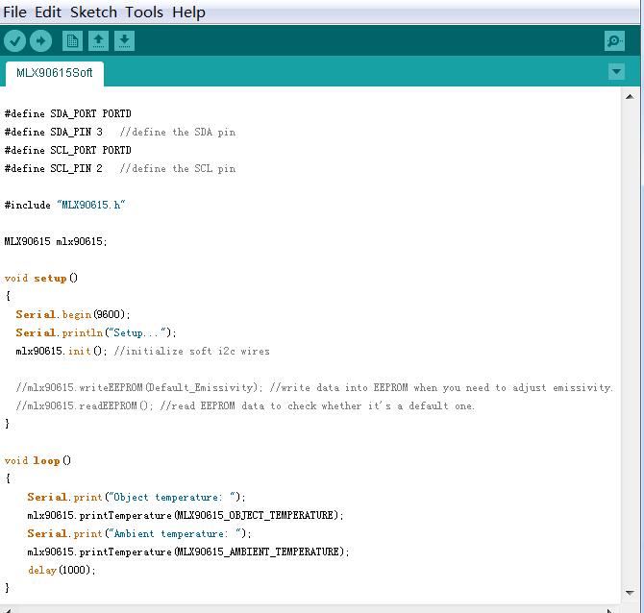Open the tab options dropdown arrow
The height and width of the screenshot is (613, 644).
tap(616, 72)
